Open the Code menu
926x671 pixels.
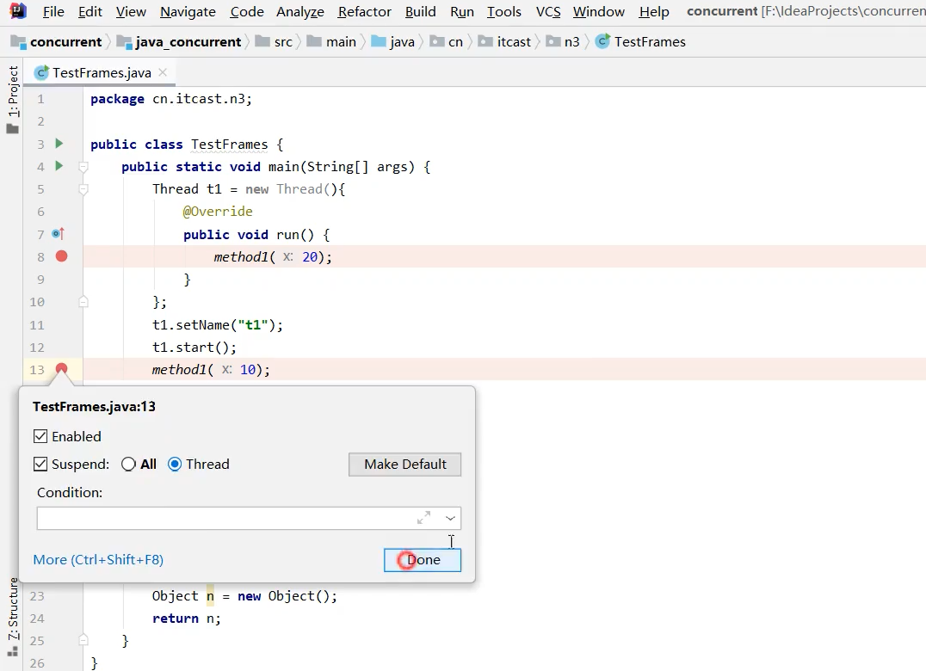tap(247, 11)
